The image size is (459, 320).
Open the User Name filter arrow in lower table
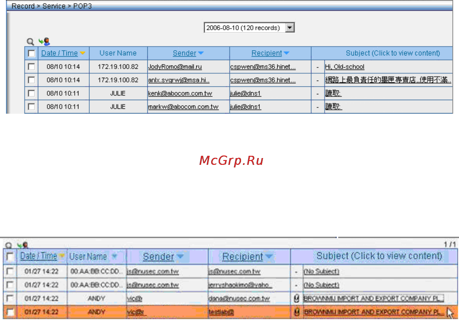tap(114, 256)
